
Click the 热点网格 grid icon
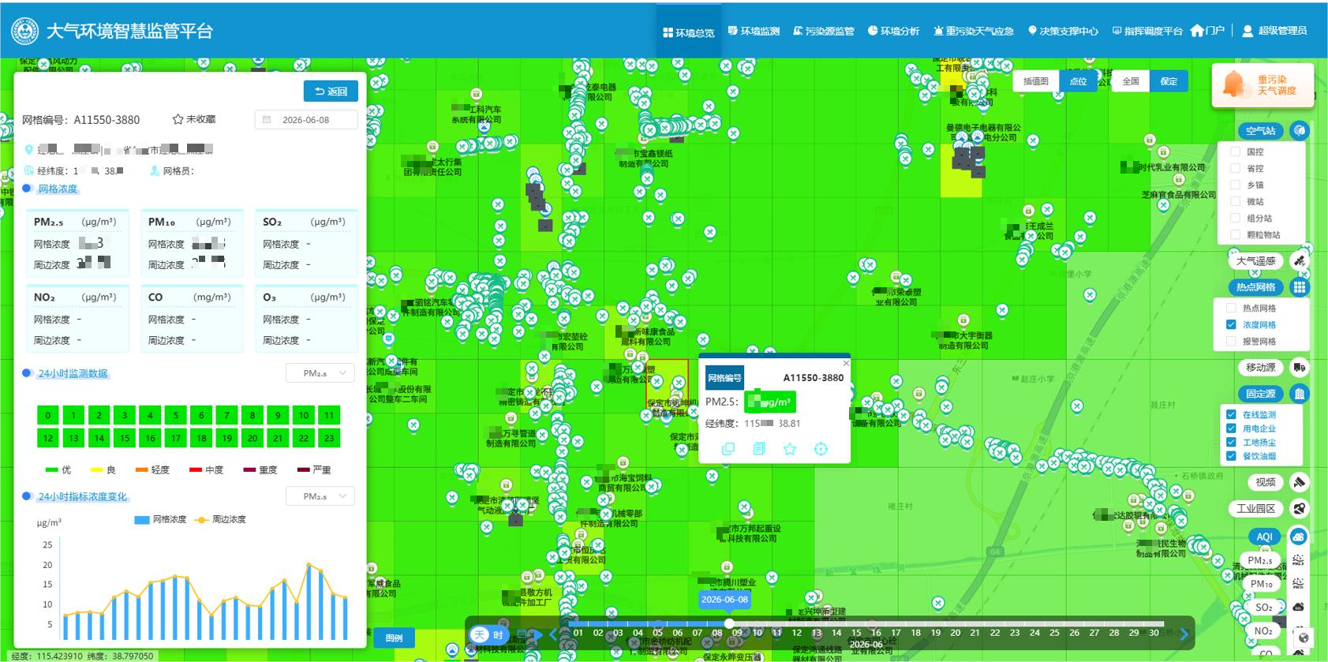click(1299, 287)
